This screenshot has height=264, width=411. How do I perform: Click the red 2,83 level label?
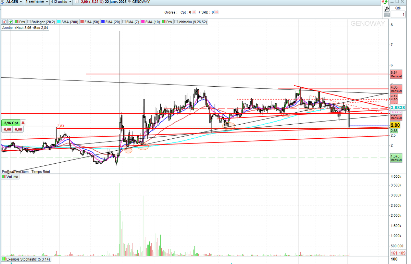[x=61, y=126]
